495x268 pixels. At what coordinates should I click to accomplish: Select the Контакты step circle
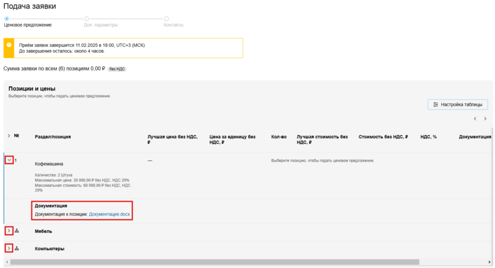[x=166, y=19]
